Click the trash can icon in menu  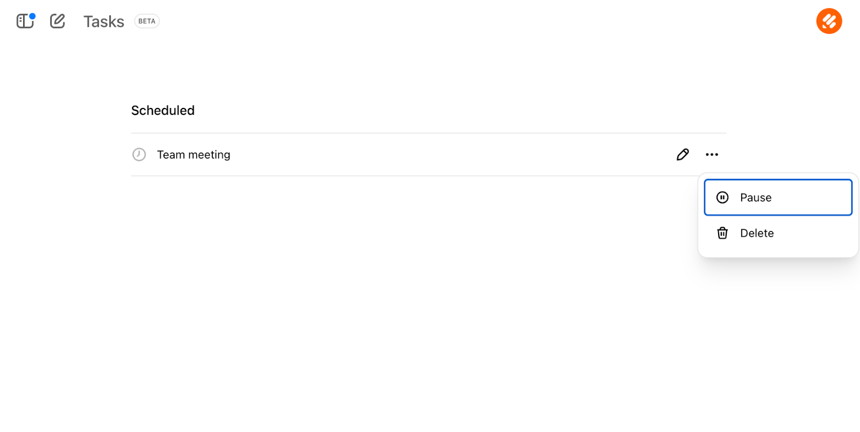point(722,233)
